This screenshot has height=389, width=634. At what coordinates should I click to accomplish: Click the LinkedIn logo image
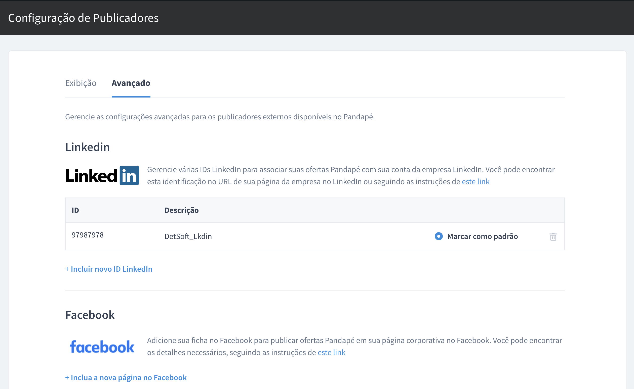tap(102, 176)
